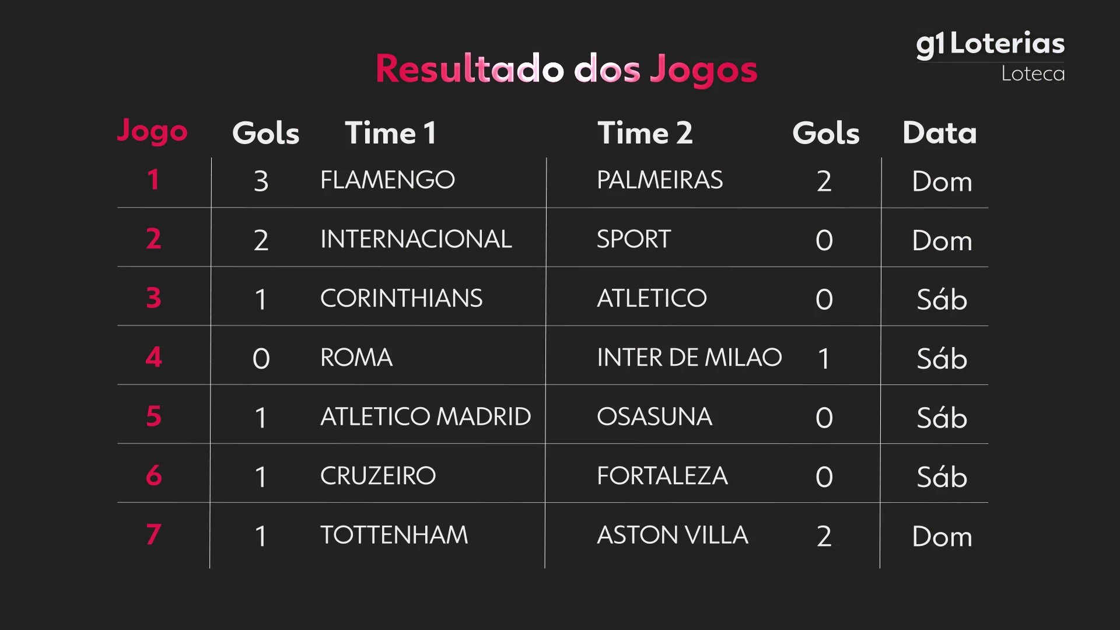This screenshot has width=1120, height=630.
Task: Select the FORTALEZA team entry
Action: (662, 476)
